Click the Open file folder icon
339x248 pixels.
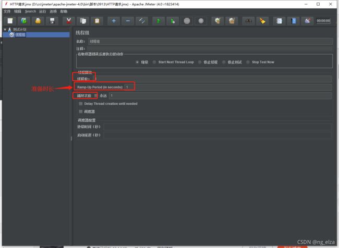click(38, 21)
